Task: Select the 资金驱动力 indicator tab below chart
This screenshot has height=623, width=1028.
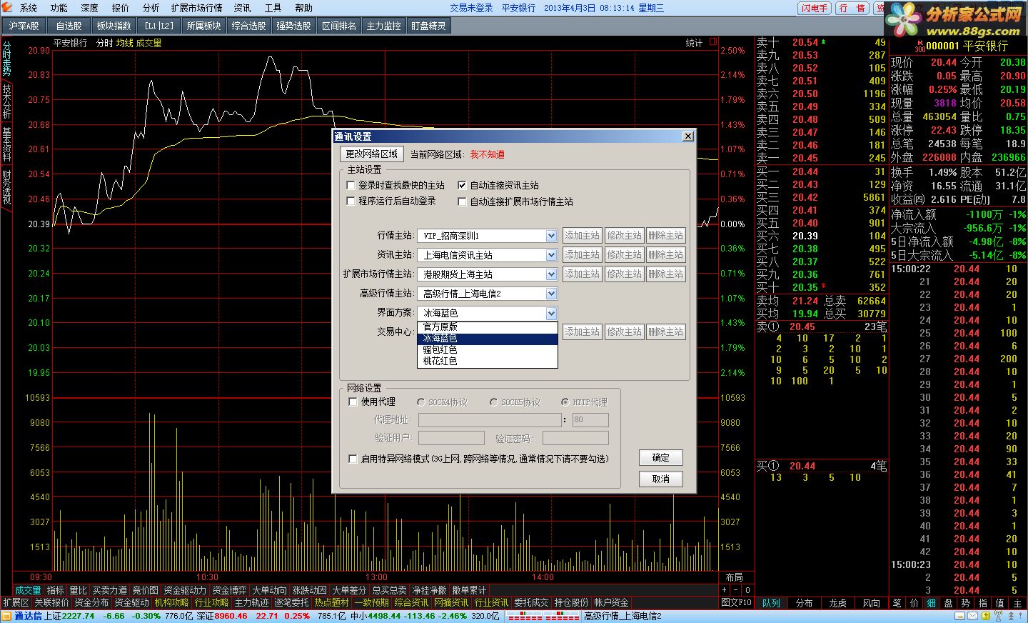Action: pos(185,590)
